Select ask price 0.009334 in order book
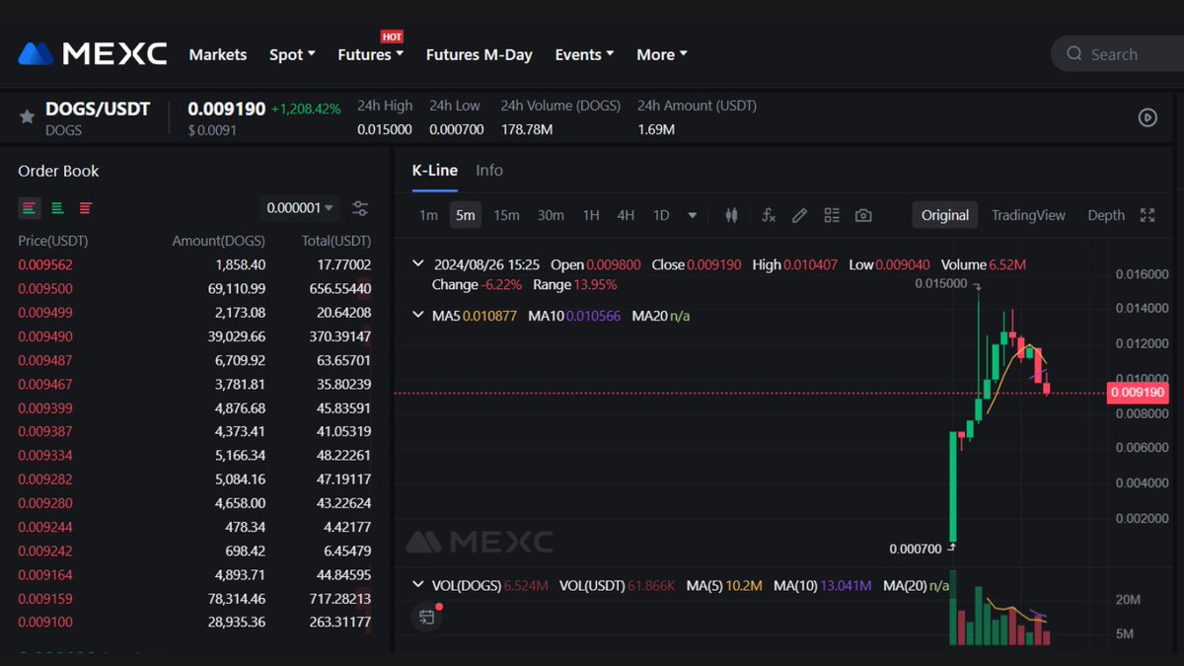1184x666 pixels. (45, 455)
